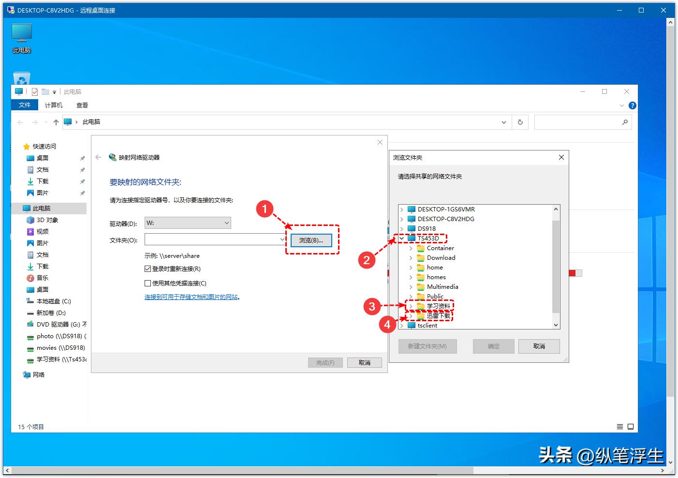Enable the 登录时重新连接(R) checkbox
Image resolution: width=678 pixels, height=478 pixels.
click(x=148, y=269)
